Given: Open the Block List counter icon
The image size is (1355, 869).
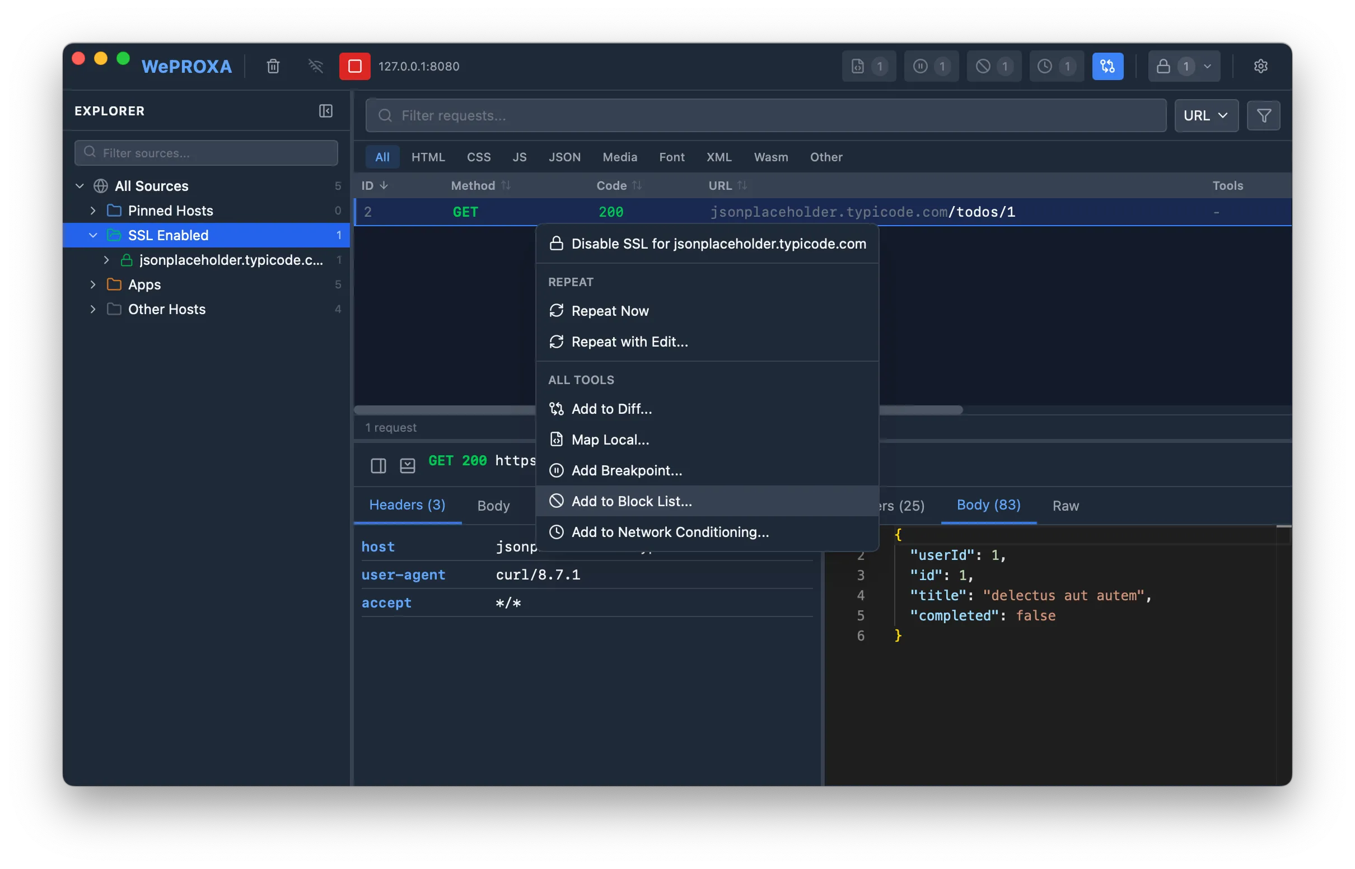Looking at the screenshot, I should (x=993, y=66).
